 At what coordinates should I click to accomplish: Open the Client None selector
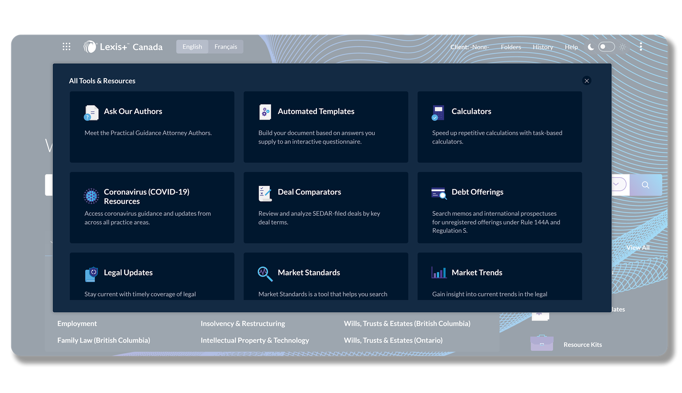point(470,47)
